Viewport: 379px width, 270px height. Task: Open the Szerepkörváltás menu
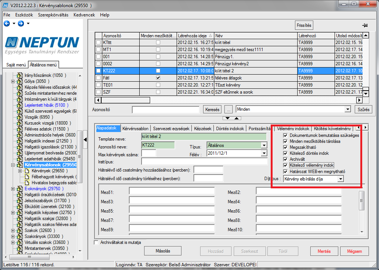pyautogui.click(x=53, y=15)
